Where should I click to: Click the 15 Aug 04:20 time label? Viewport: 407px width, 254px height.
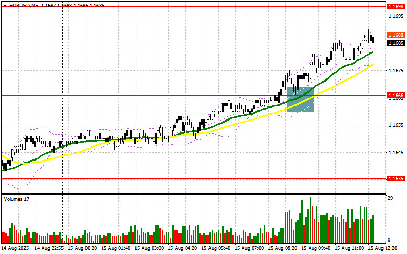[182, 248]
